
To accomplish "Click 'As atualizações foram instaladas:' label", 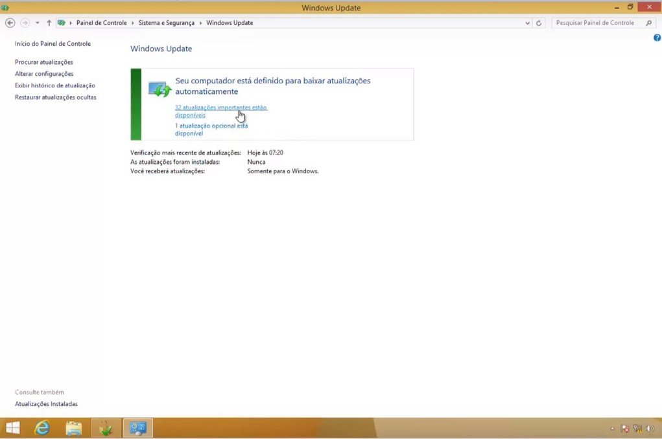I will pos(175,162).
